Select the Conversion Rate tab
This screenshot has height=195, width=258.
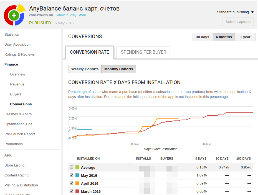(89, 52)
